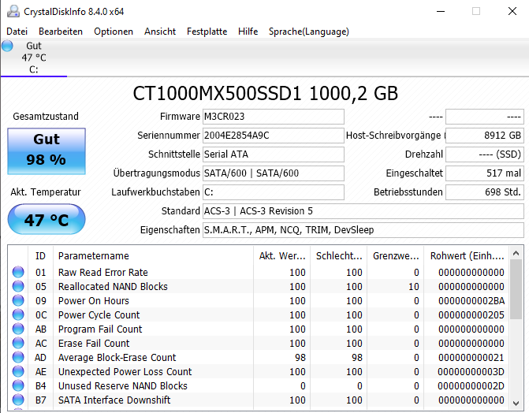Click the Laufwerkbuchstaben field C:
The width and height of the screenshot is (529, 413).
274,192
